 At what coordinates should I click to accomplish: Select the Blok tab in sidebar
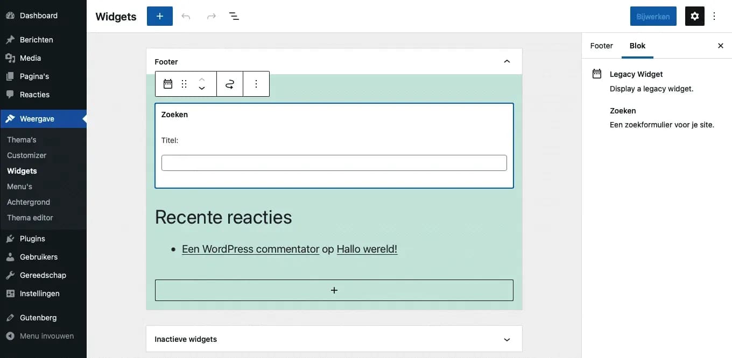[637, 46]
